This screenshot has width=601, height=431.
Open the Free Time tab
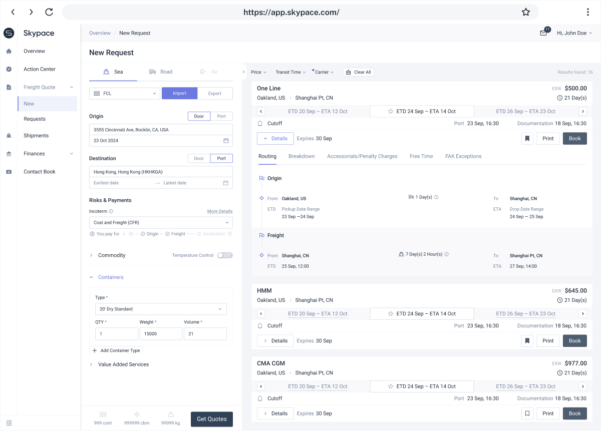[x=421, y=156]
